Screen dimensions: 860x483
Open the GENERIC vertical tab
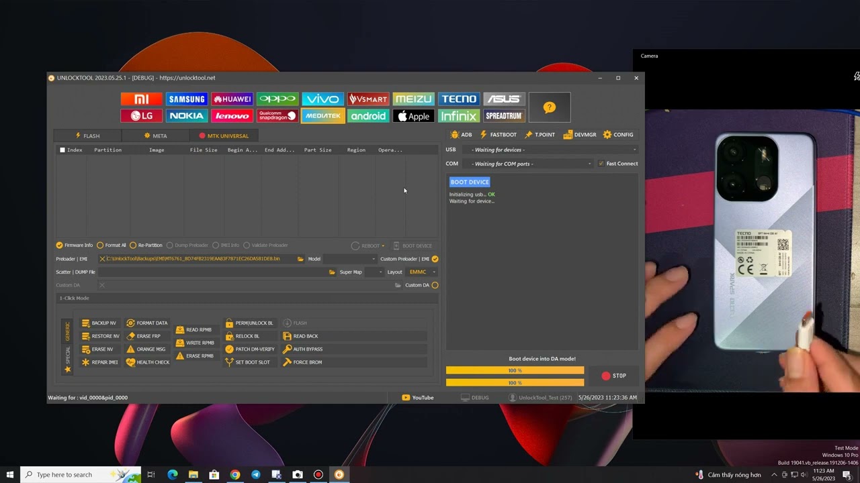(x=67, y=331)
